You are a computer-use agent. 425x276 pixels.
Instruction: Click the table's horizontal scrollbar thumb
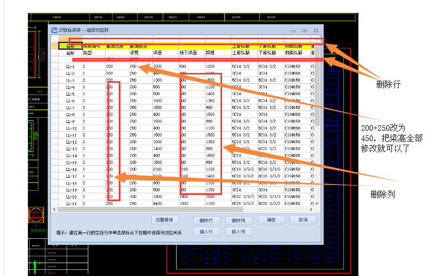point(150,209)
